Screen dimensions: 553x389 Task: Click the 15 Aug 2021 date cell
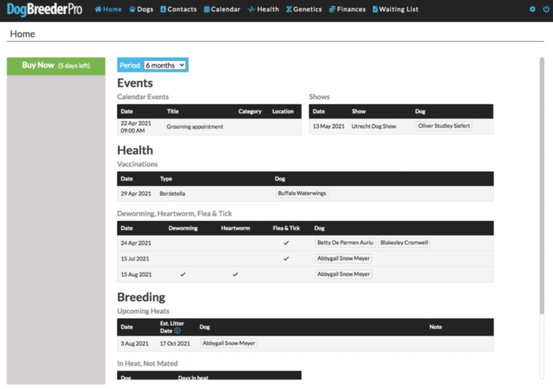coord(136,275)
